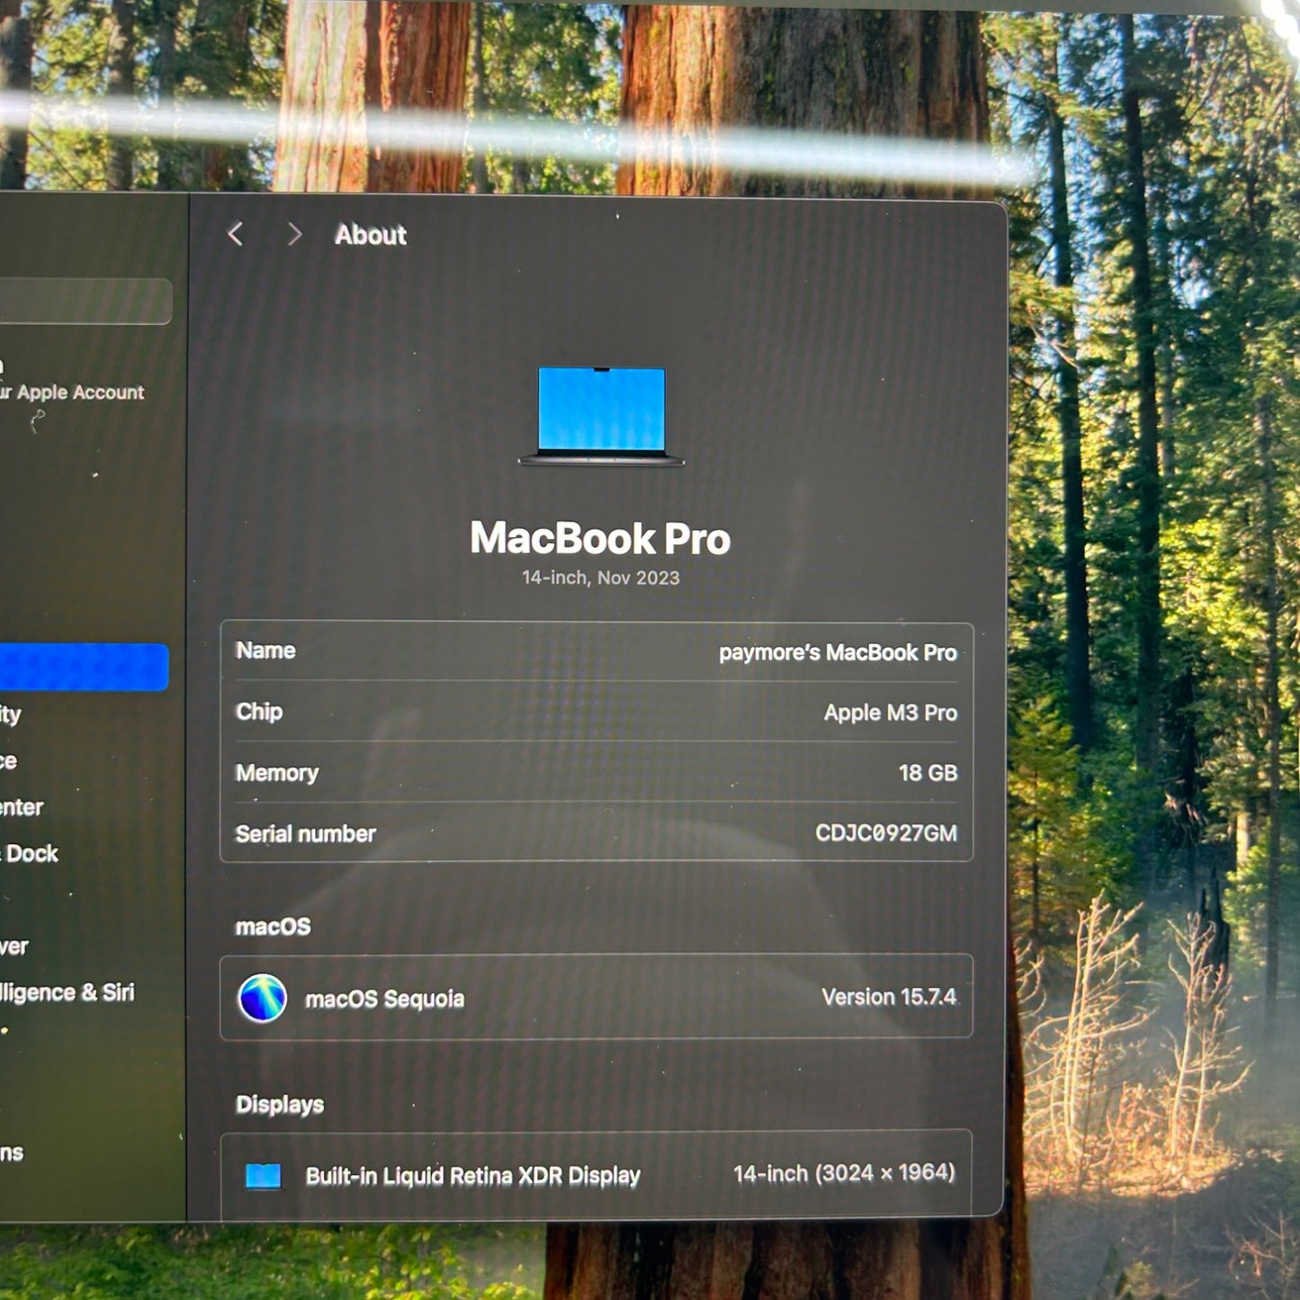Select the highlighted blue sidebar item
The height and width of the screenshot is (1300, 1300).
(x=84, y=667)
